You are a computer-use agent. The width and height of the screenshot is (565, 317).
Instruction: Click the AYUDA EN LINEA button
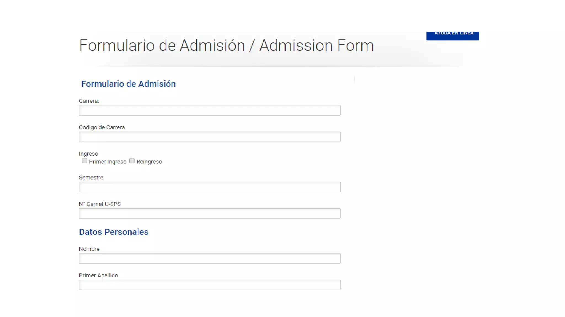[452, 35]
